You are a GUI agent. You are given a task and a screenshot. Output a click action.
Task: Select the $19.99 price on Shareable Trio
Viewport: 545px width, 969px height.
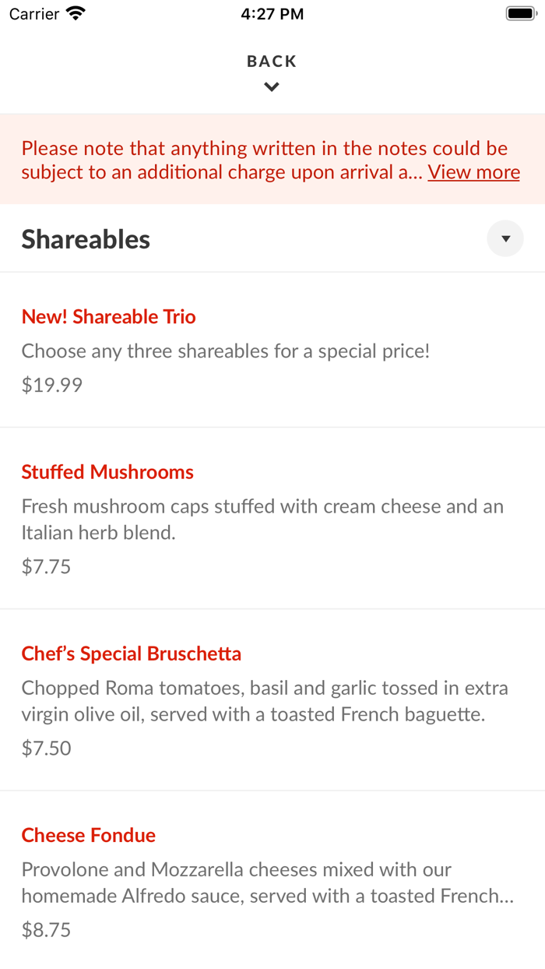pyautogui.click(x=51, y=384)
